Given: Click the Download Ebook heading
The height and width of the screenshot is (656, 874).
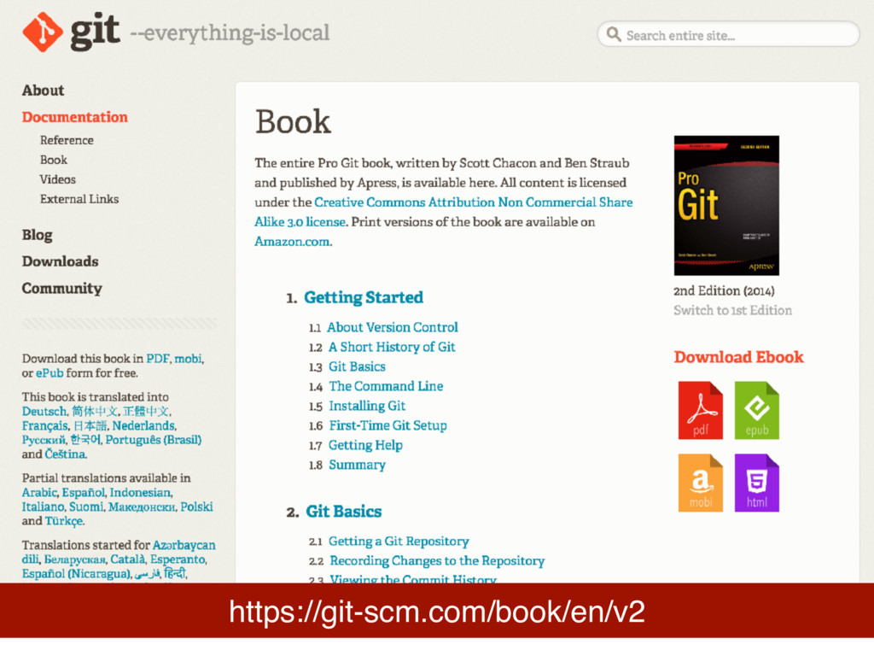Looking at the screenshot, I should coord(738,357).
